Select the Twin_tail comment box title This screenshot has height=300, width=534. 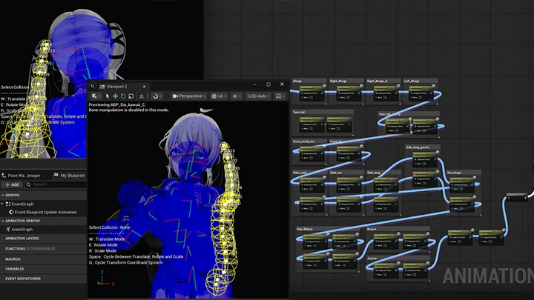coord(299,112)
